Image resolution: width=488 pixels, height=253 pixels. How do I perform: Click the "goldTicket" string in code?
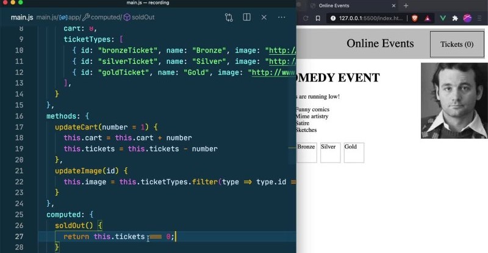(x=124, y=72)
